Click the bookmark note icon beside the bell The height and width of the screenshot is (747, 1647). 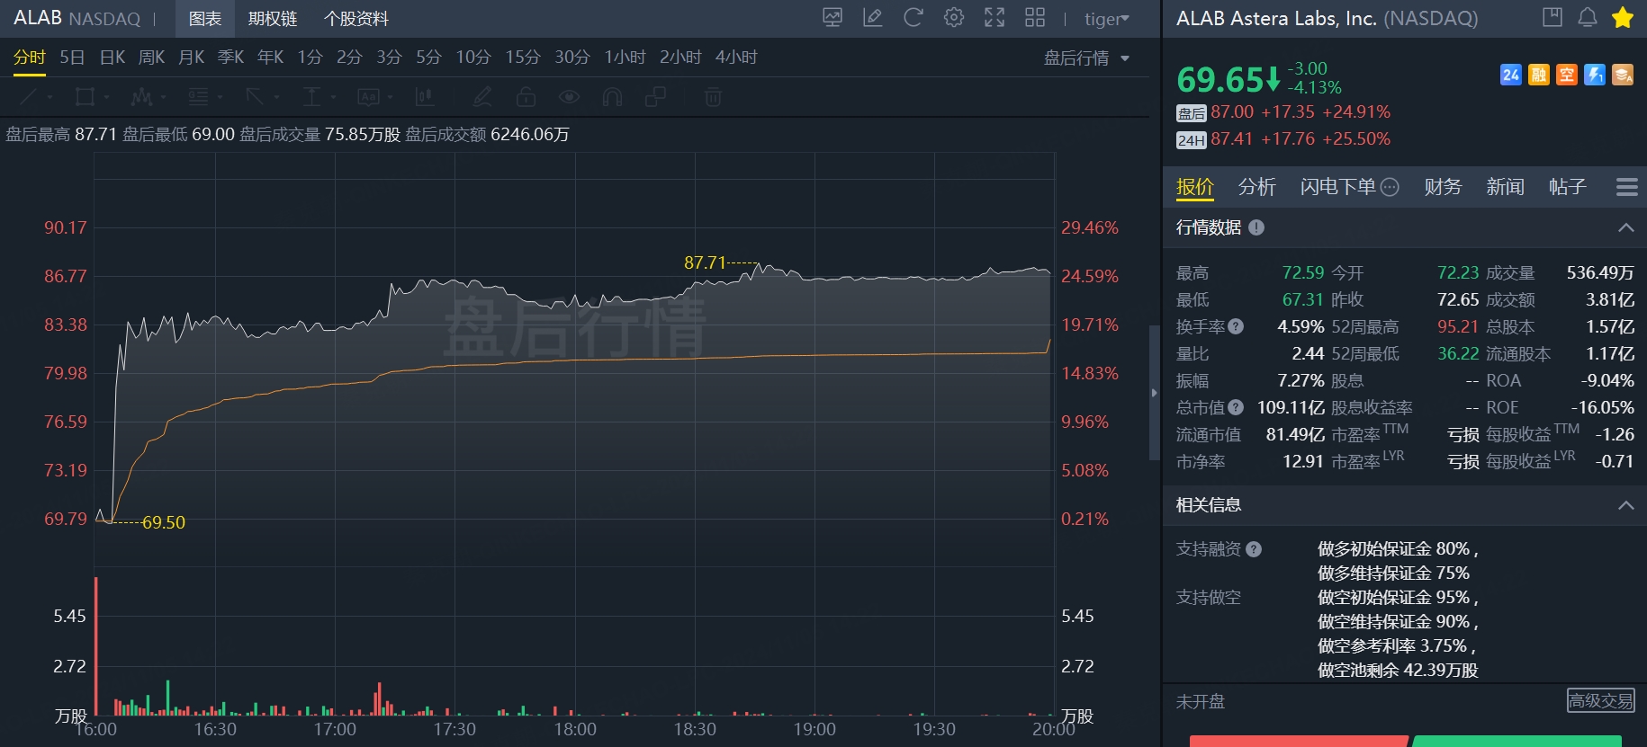click(1552, 18)
